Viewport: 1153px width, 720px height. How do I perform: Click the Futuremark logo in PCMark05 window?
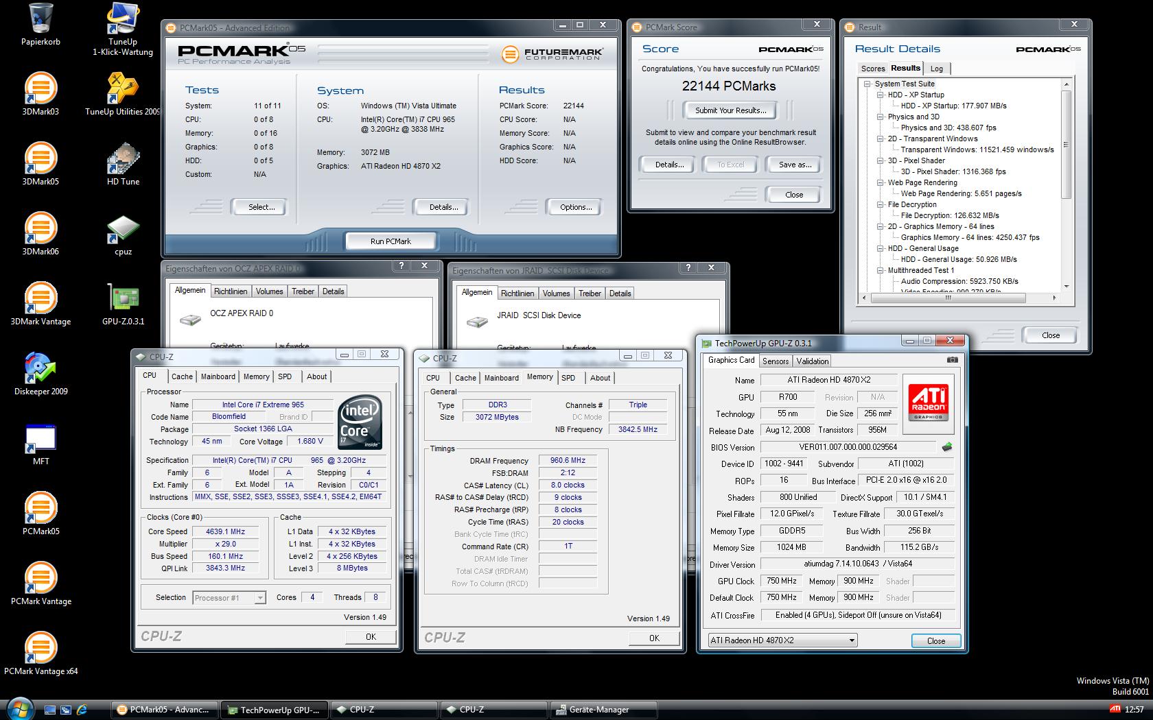coord(552,53)
